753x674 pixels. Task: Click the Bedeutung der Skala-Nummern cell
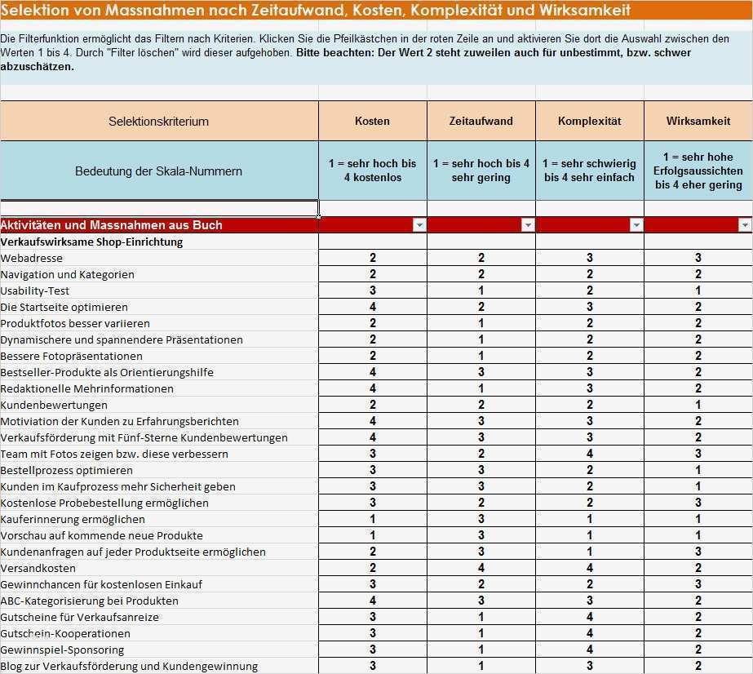159,171
